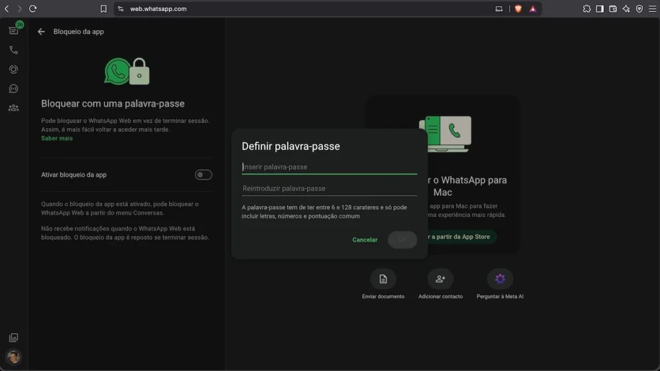Confirm with the OK button
Screen dimensions: 660x371
(402, 240)
